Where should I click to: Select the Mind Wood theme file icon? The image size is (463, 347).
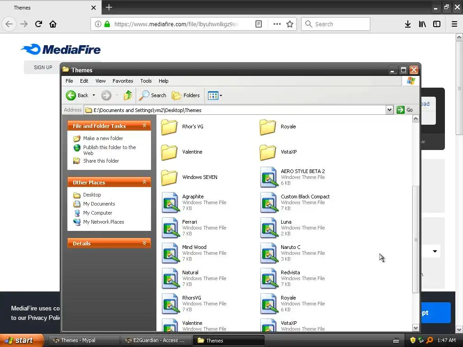pyautogui.click(x=170, y=253)
